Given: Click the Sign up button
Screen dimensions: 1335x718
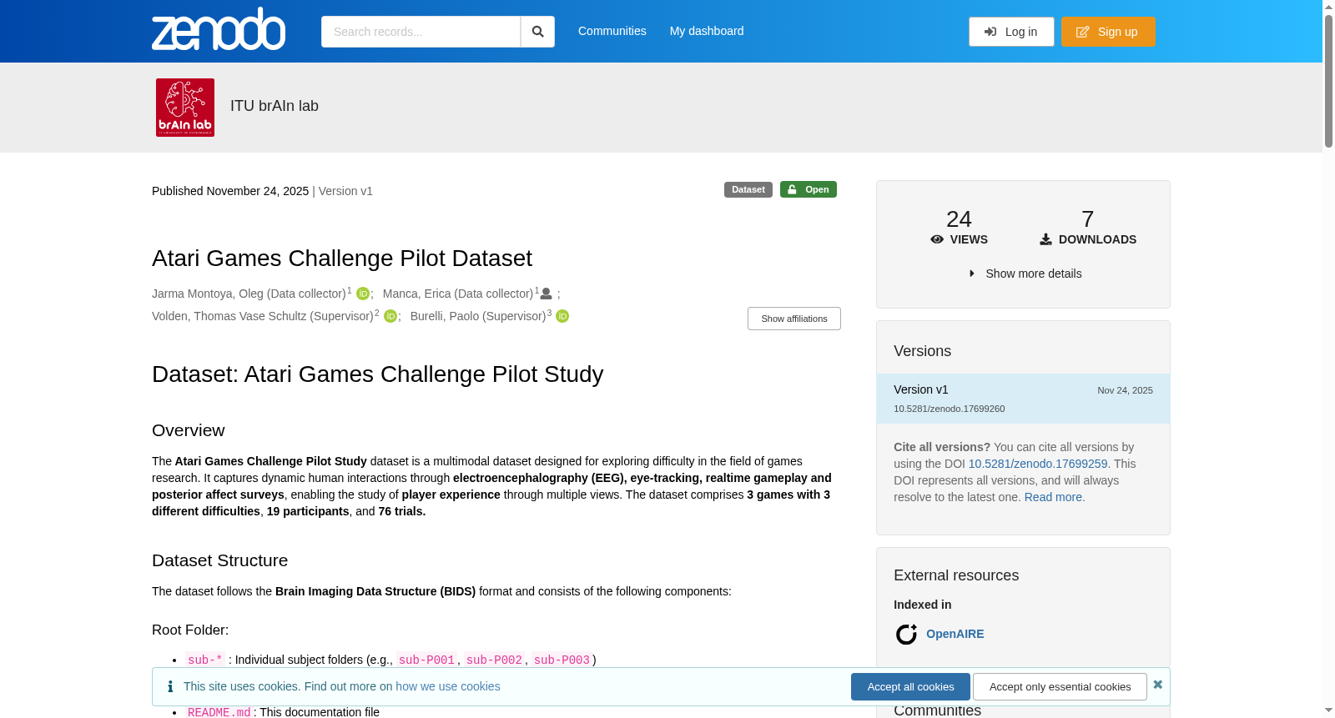Looking at the screenshot, I should (1108, 32).
